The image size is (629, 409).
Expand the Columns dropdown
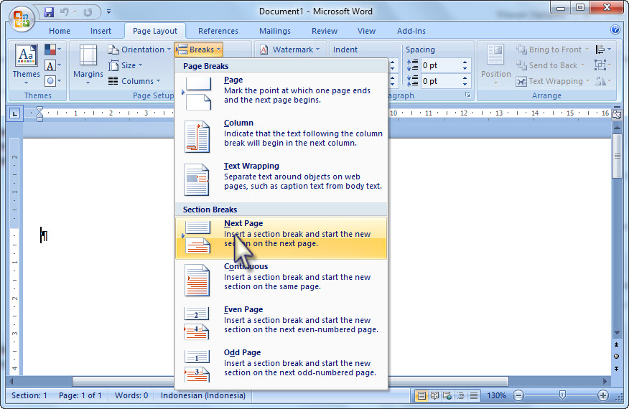pos(134,81)
